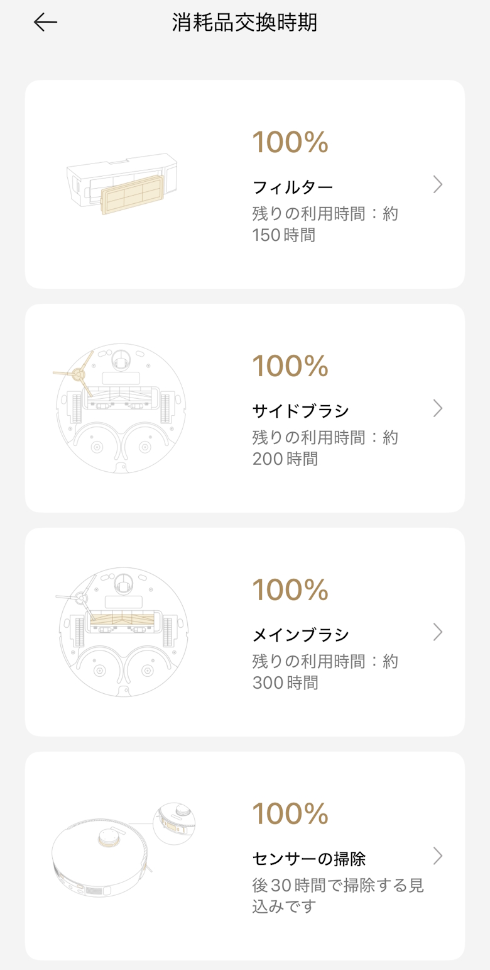Click the filter 100% remaining value
The image size is (490, 970).
click(x=290, y=142)
